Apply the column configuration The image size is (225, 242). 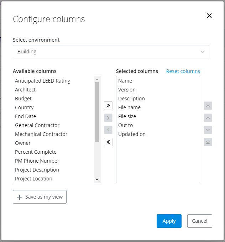click(169, 221)
